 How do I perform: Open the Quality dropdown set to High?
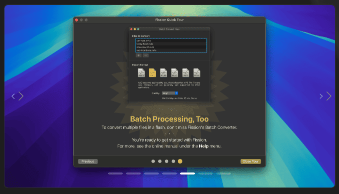(x=170, y=93)
